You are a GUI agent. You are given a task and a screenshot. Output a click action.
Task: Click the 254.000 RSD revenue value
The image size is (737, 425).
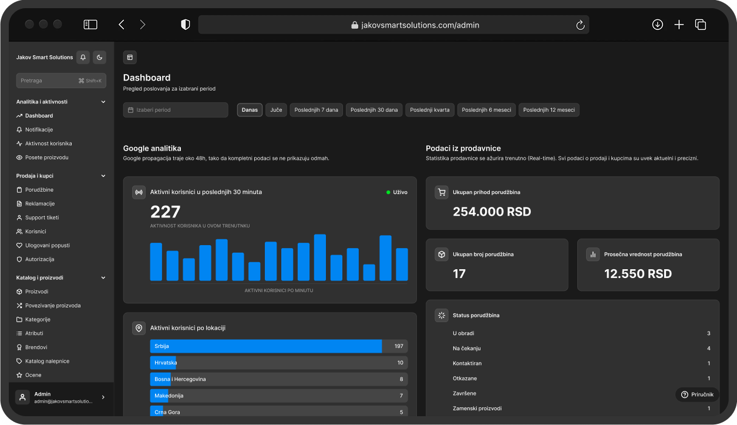click(x=492, y=212)
